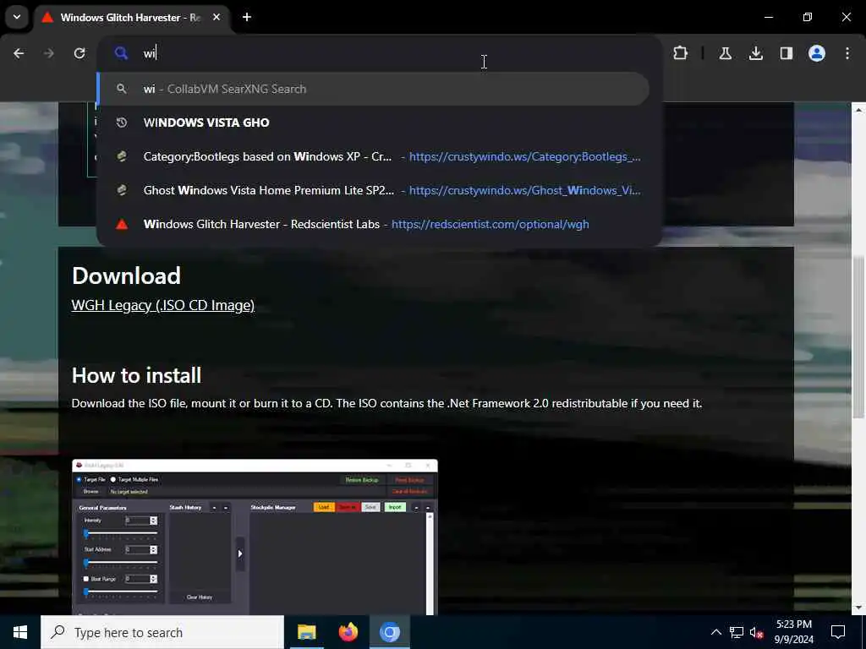
Task: Open the profile avatar menu
Action: 817,53
